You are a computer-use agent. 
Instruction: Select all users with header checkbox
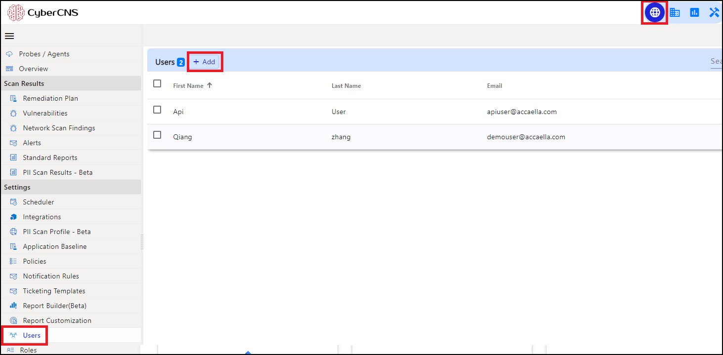[157, 83]
